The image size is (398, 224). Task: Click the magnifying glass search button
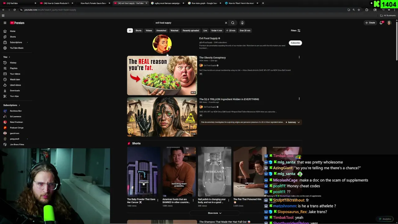tap(233, 23)
